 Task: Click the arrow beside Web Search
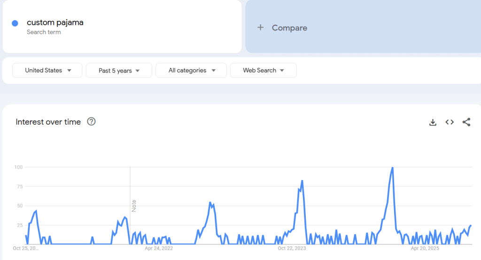pyautogui.click(x=282, y=70)
